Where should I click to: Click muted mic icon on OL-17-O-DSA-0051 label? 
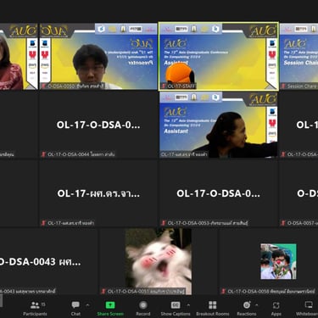[x=103, y=291]
